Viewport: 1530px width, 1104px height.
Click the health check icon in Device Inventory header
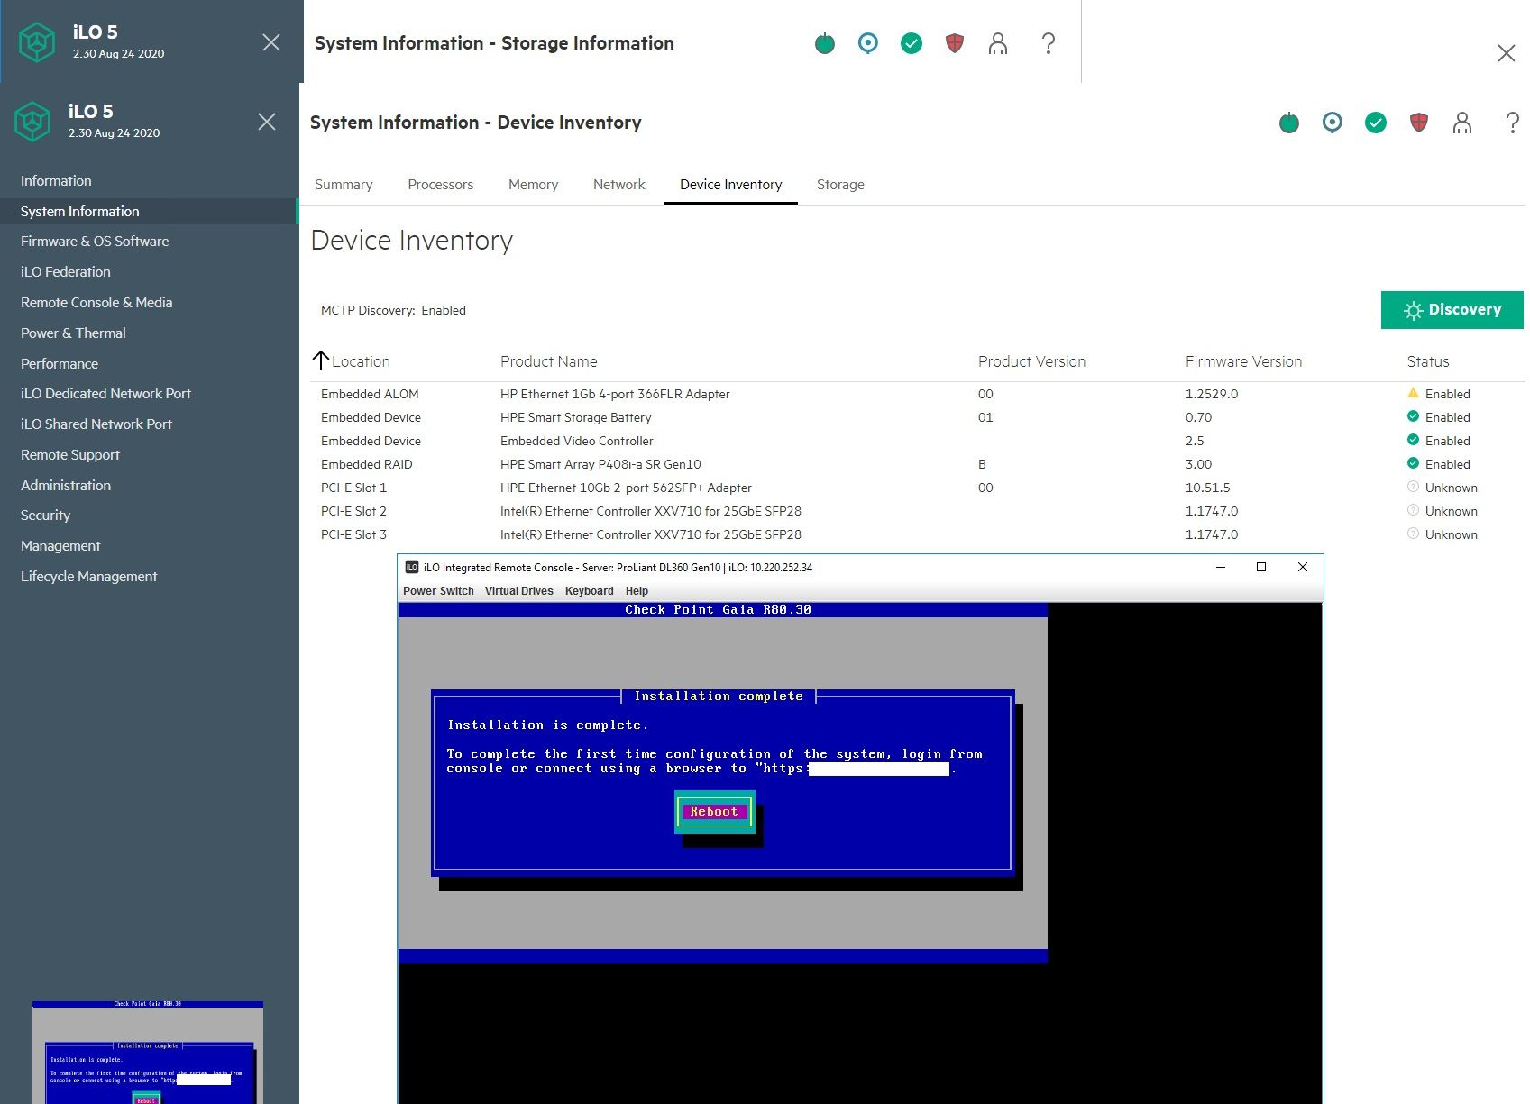pyautogui.click(x=1376, y=123)
